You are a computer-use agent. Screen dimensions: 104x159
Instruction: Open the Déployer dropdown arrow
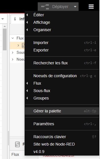[75, 7]
